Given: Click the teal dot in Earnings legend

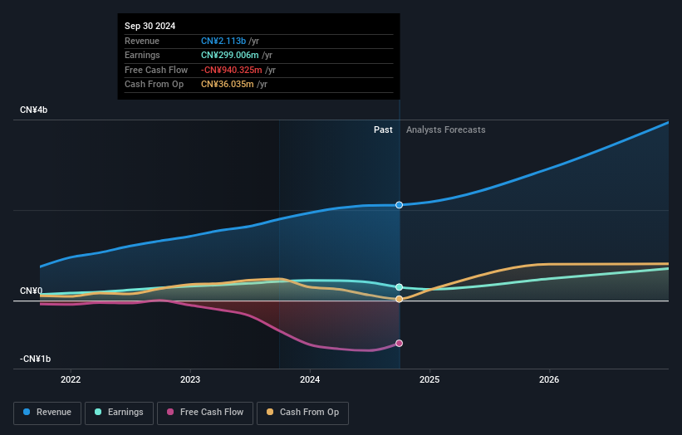Looking at the screenshot, I should (98, 412).
